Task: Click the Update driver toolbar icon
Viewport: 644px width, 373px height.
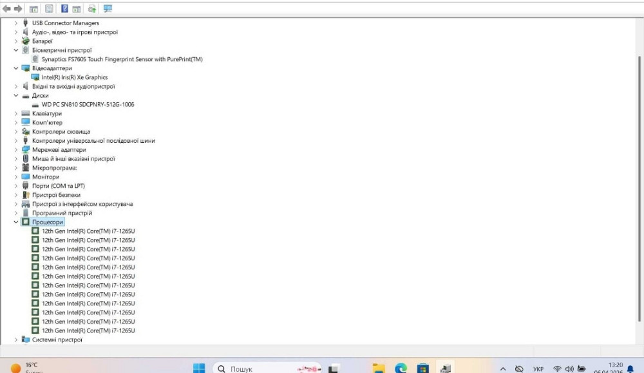Action: [x=92, y=9]
